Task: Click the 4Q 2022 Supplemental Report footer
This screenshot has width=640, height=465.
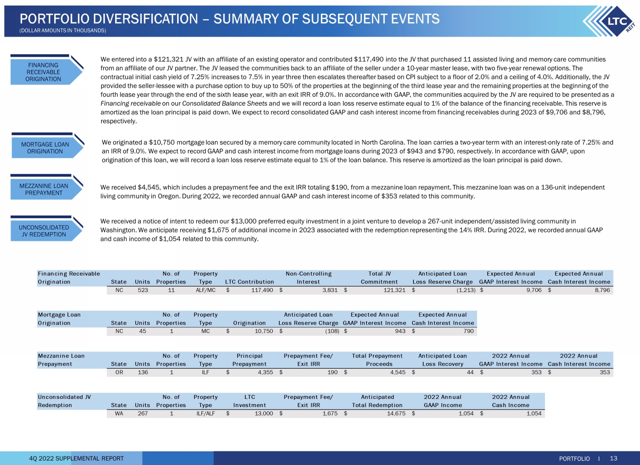Action: 76,458
